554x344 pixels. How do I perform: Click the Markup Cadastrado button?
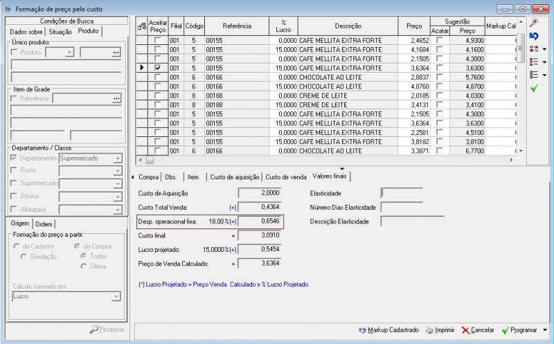[x=389, y=330]
